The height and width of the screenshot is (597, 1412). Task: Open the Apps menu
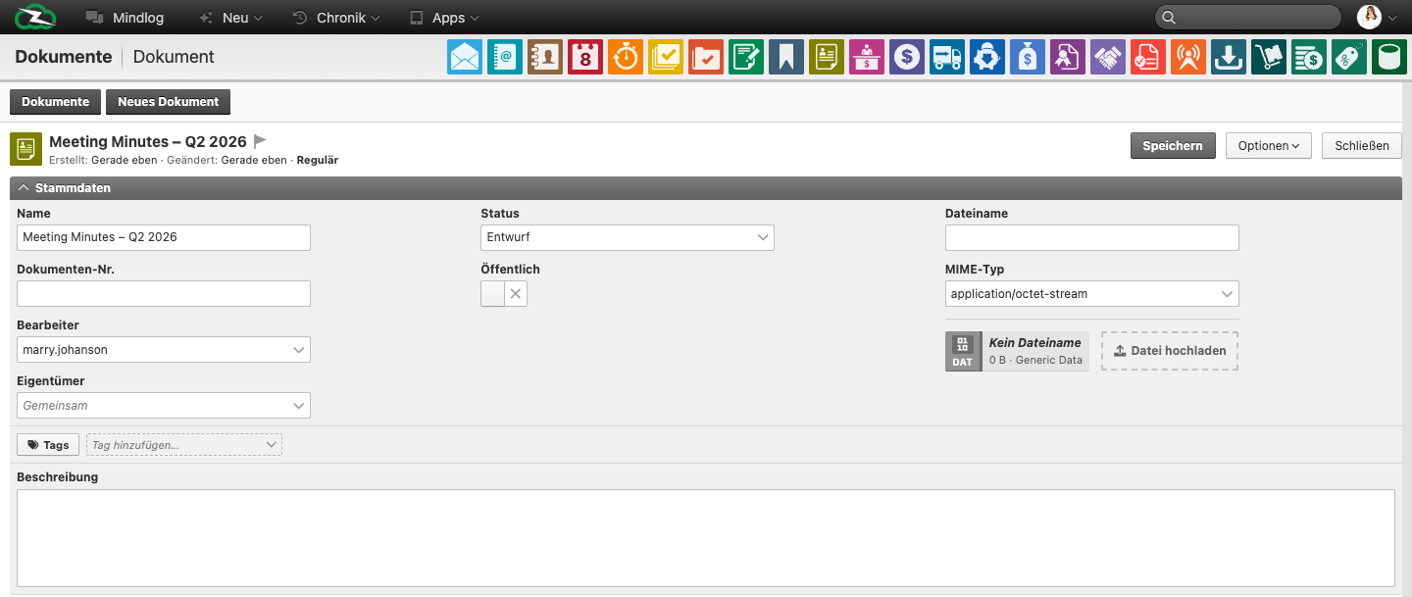(x=444, y=18)
